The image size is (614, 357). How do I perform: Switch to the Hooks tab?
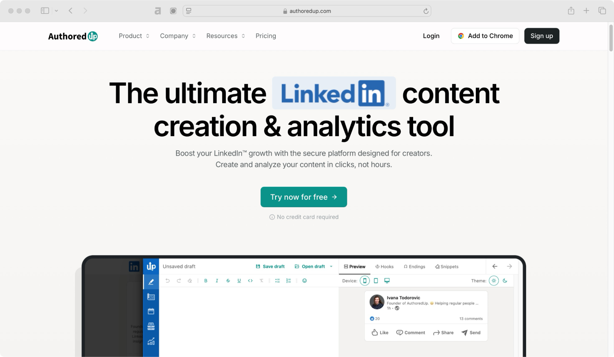(x=385, y=266)
